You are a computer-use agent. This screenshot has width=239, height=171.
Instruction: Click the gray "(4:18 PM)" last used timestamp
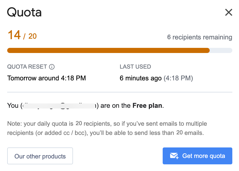(178, 78)
